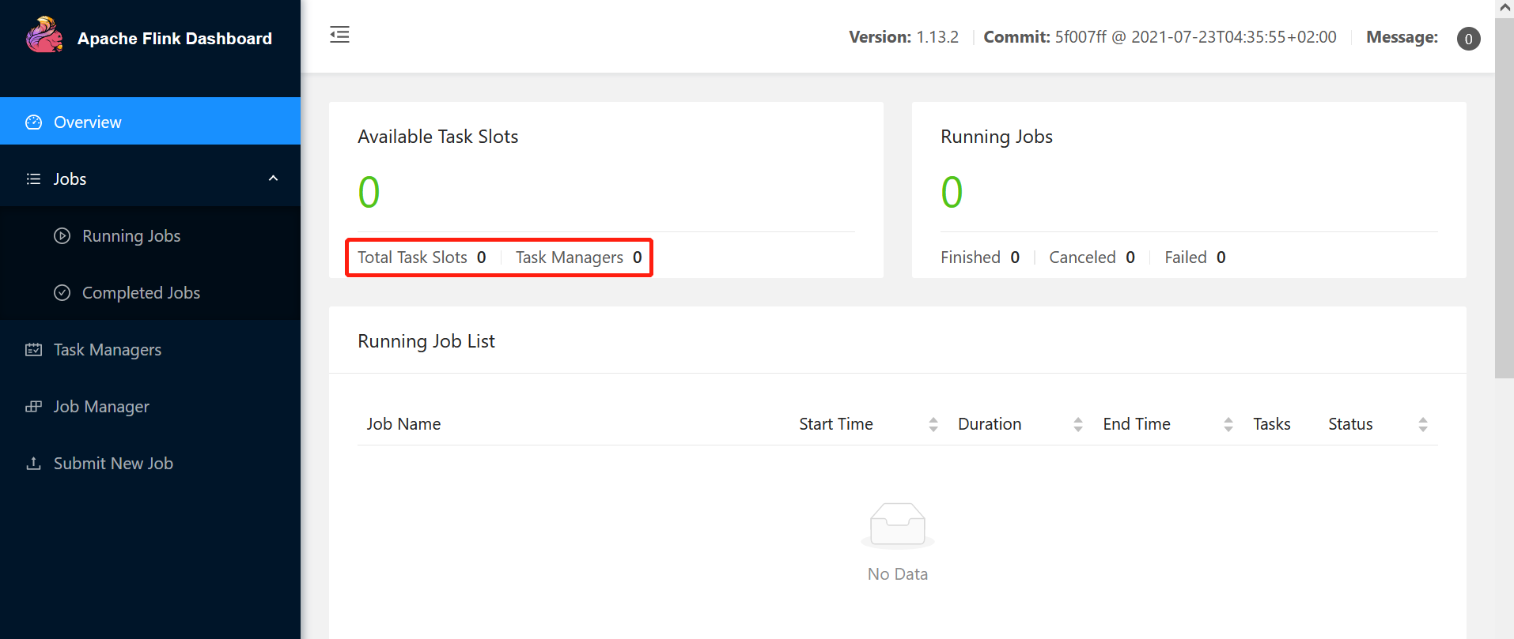
Task: Click the Failed jobs count
Action: (x=1221, y=257)
